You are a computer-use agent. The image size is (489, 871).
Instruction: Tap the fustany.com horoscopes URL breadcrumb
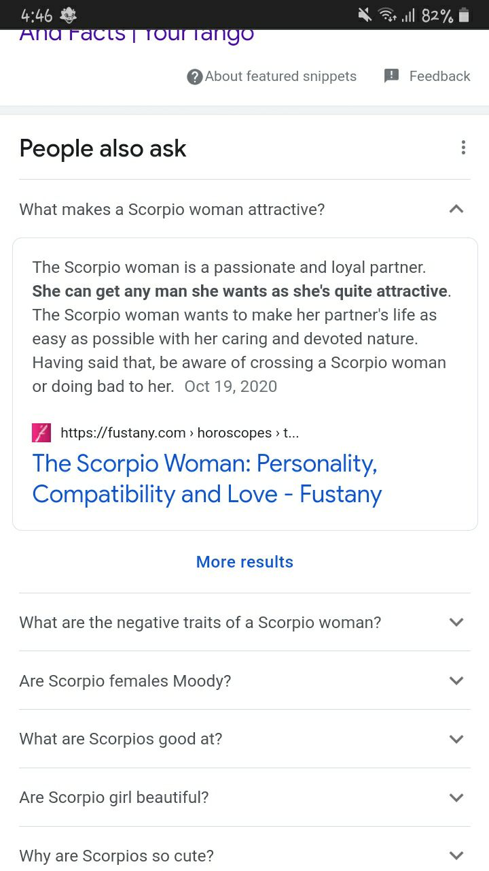(x=180, y=433)
